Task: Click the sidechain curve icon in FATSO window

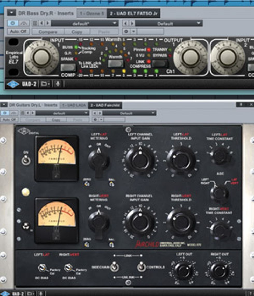Action: pyautogui.click(x=24, y=23)
